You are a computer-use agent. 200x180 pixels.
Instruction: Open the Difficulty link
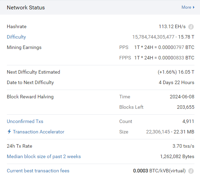(16, 37)
